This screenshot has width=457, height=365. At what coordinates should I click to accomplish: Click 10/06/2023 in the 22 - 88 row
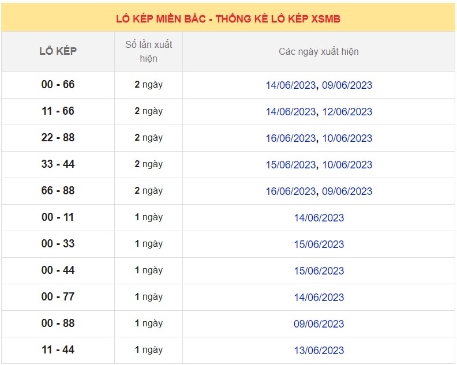point(347,138)
